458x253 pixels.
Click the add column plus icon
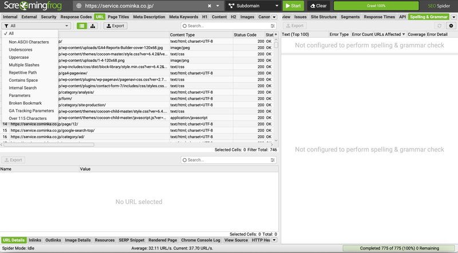276,35
